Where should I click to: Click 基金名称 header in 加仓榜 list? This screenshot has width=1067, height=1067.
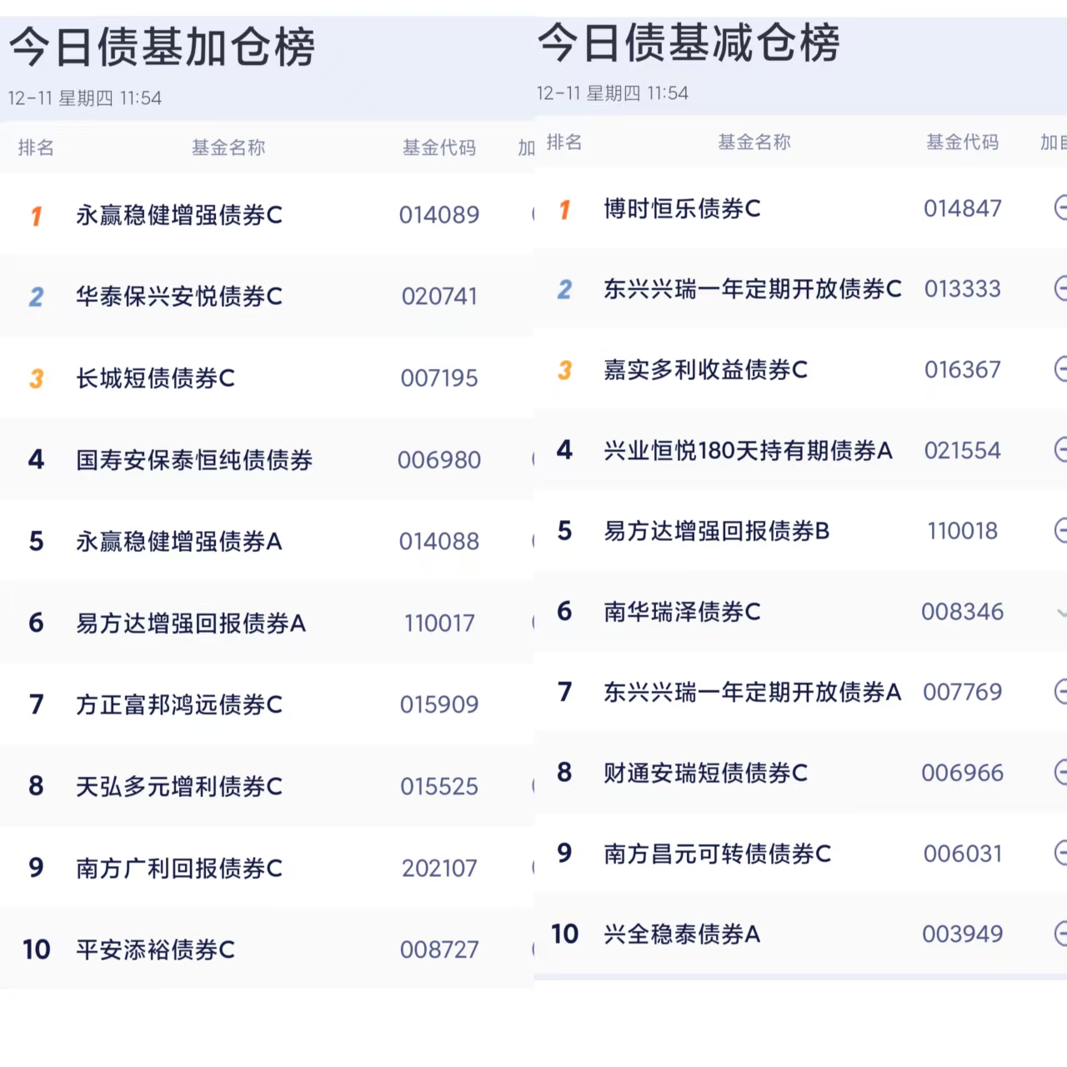pos(228,148)
